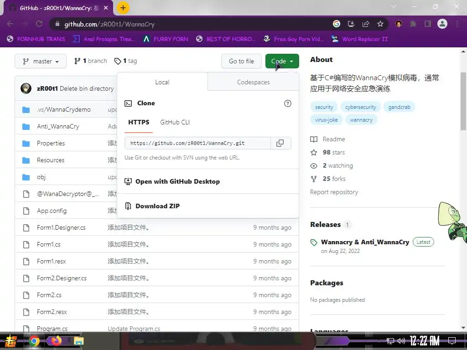Screen dimensions: 467x350
Task: Select the HTTPS clone option
Action: pyautogui.click(x=139, y=122)
